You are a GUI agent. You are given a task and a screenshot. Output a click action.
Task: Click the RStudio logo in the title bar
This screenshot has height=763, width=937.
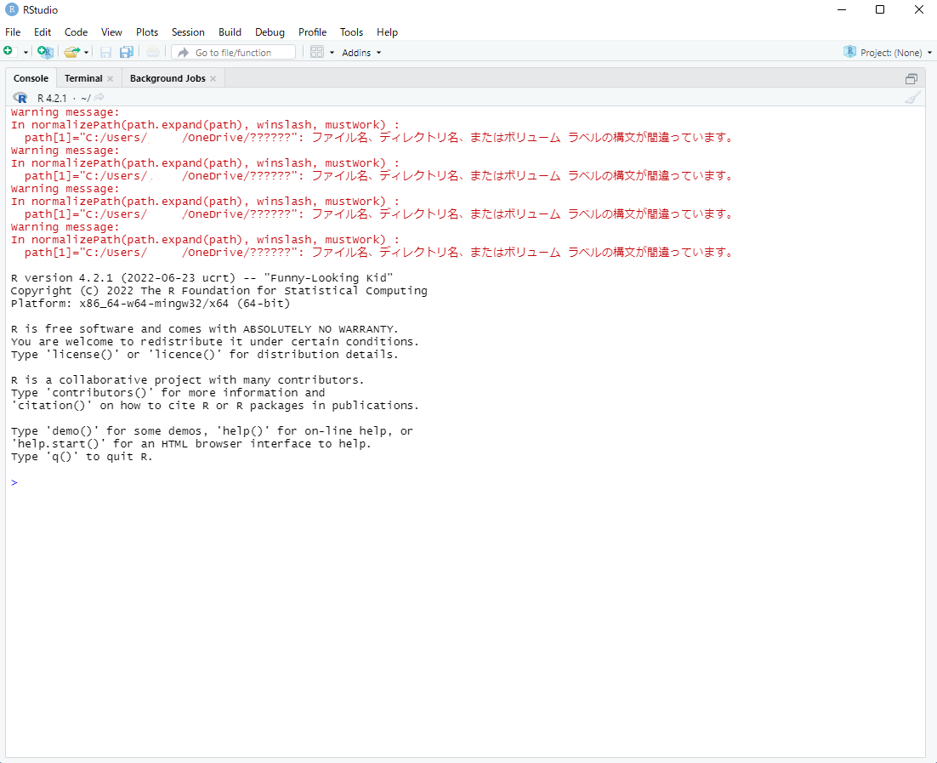click(11, 9)
